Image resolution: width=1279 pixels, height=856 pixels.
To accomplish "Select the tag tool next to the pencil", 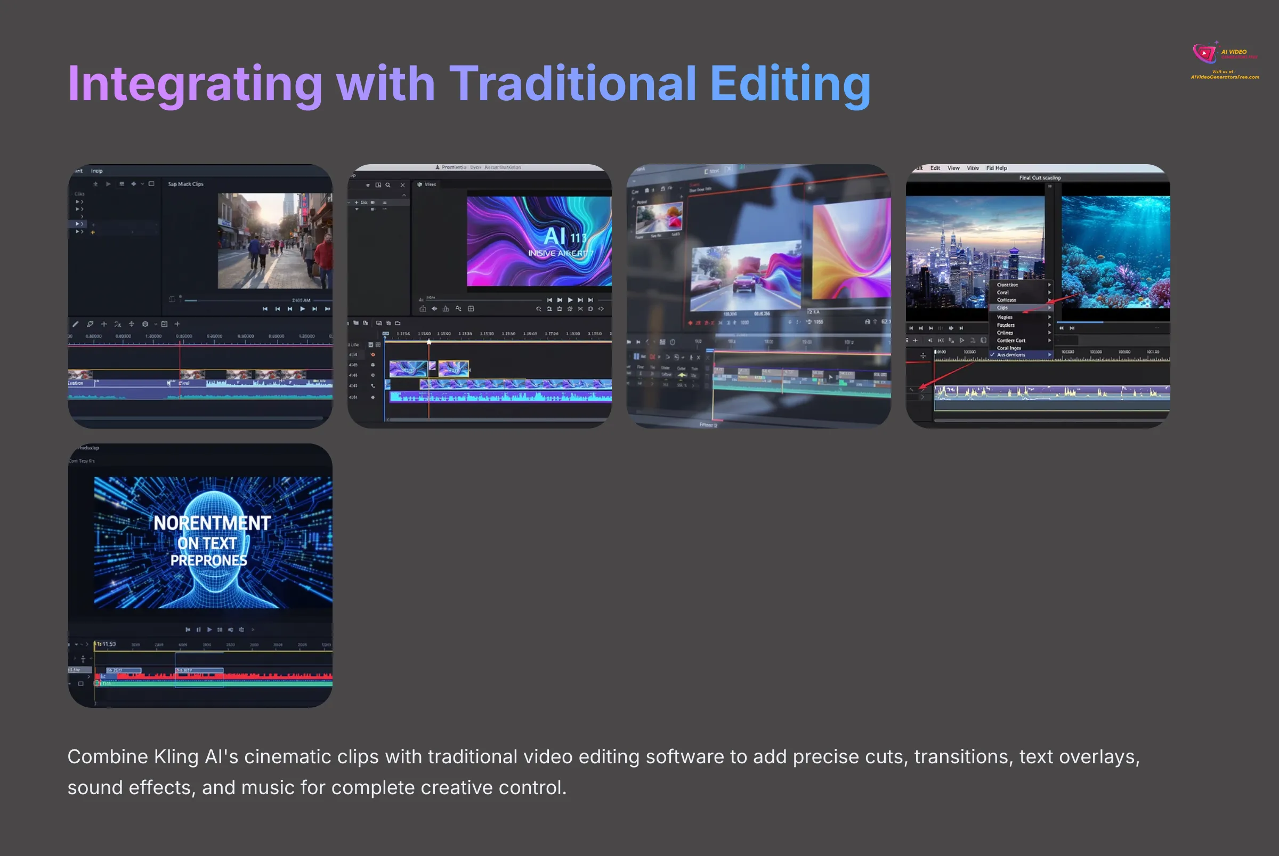I will pyautogui.click(x=90, y=324).
